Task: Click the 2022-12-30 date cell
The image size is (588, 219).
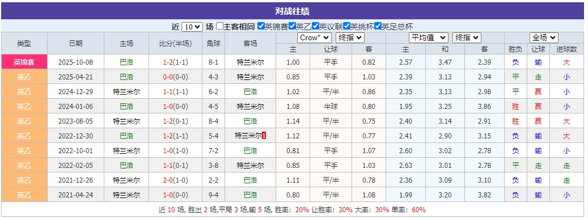Action: [75, 136]
